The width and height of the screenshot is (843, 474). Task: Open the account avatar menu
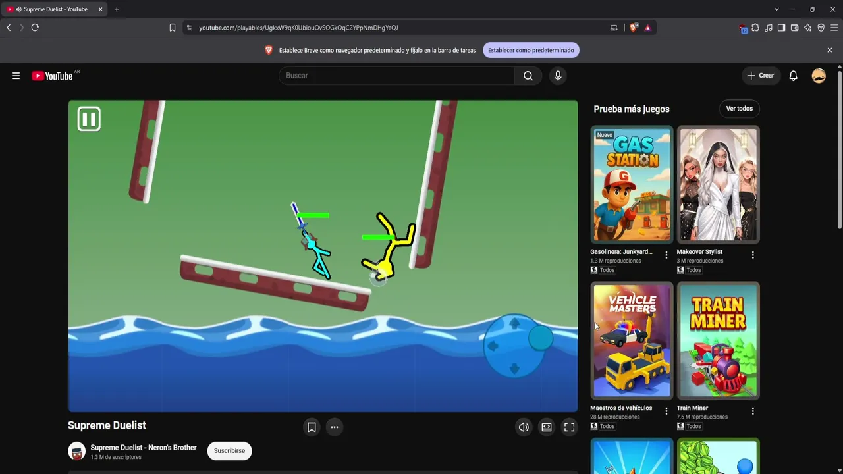tap(819, 76)
